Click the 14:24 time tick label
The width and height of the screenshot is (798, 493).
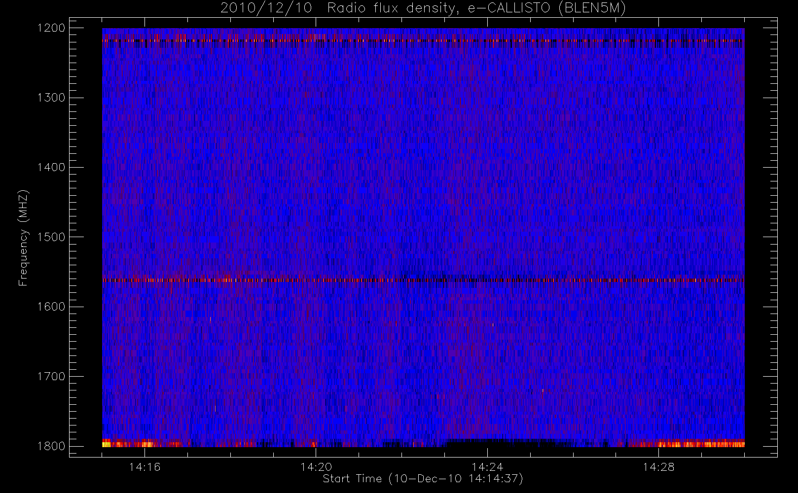(487, 467)
